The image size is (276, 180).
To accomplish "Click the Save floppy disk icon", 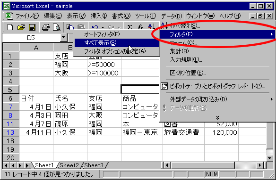I will pyautogui.click(x=32, y=27).
